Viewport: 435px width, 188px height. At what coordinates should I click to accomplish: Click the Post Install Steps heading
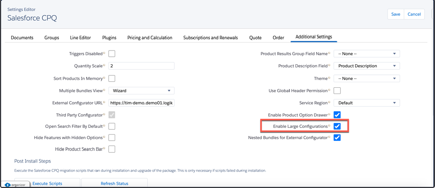[x=33, y=161]
